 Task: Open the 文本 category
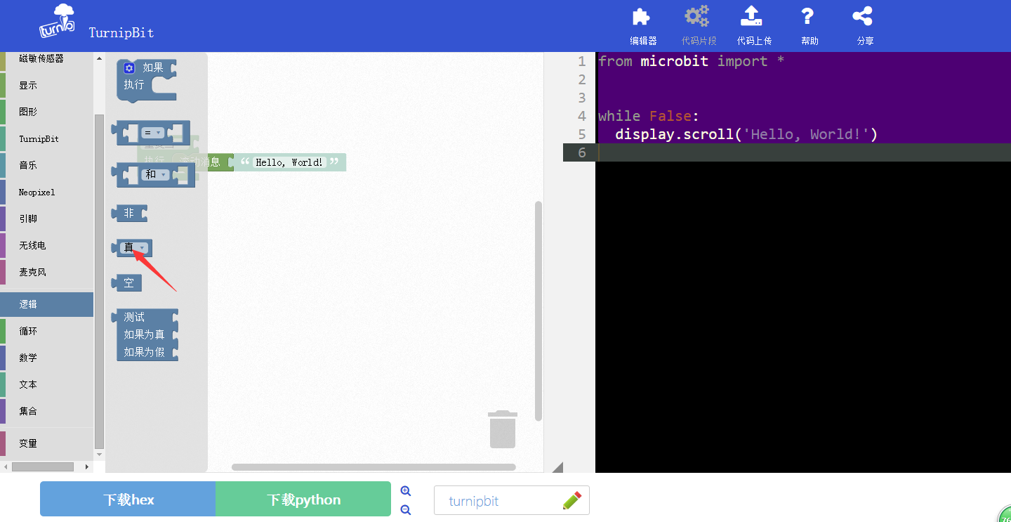pyautogui.click(x=46, y=384)
